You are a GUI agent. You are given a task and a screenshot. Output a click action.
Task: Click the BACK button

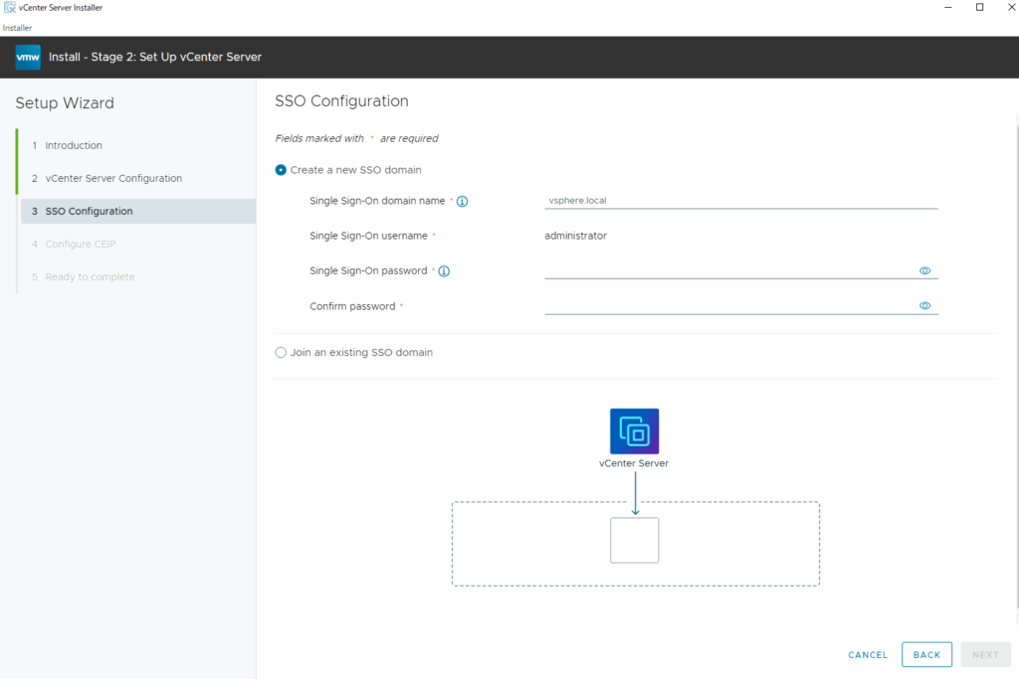click(925, 655)
